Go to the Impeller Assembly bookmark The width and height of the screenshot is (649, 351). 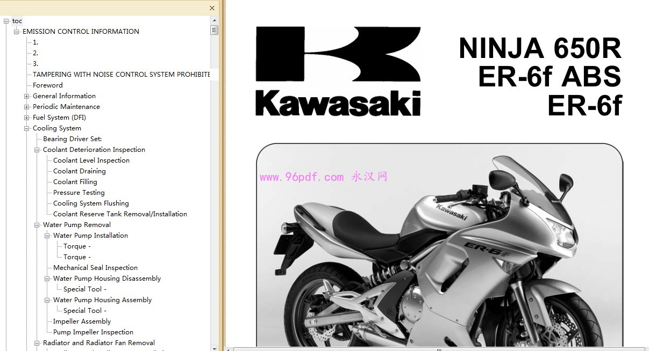pyautogui.click(x=82, y=321)
